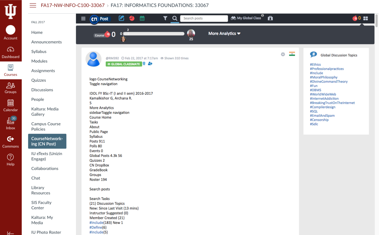The width and height of the screenshot is (391, 235).
Task: Click the anar seeds counter icon
Action: (x=356, y=18)
